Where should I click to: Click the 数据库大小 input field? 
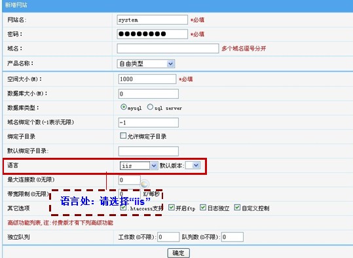[149, 94]
